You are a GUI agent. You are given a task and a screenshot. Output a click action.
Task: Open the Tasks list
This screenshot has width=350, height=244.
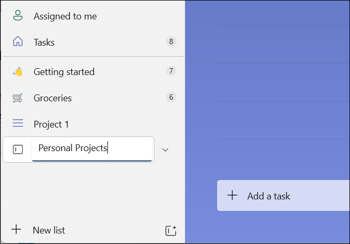point(44,42)
